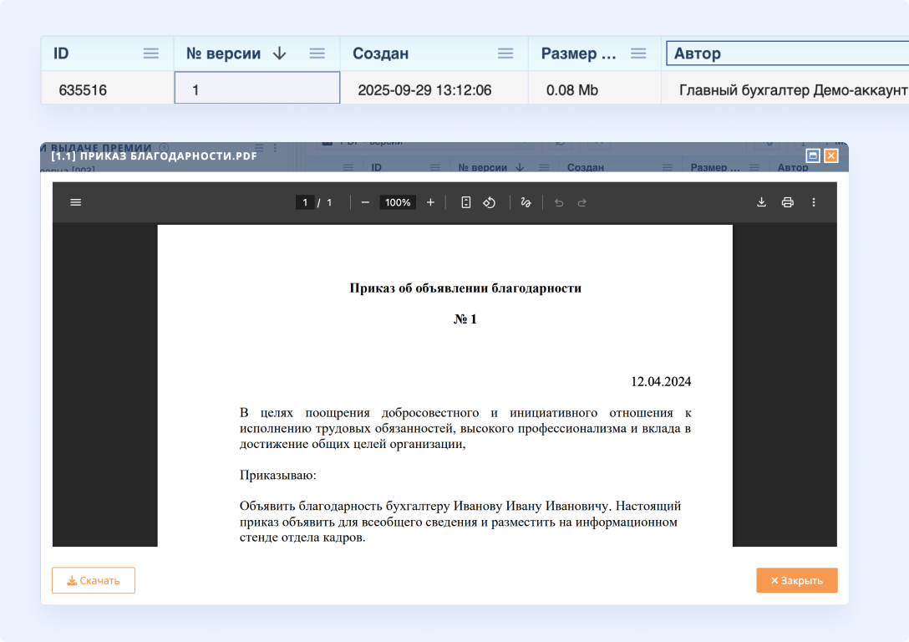
Task: Open the № версии column options menu
Action: coord(317,53)
